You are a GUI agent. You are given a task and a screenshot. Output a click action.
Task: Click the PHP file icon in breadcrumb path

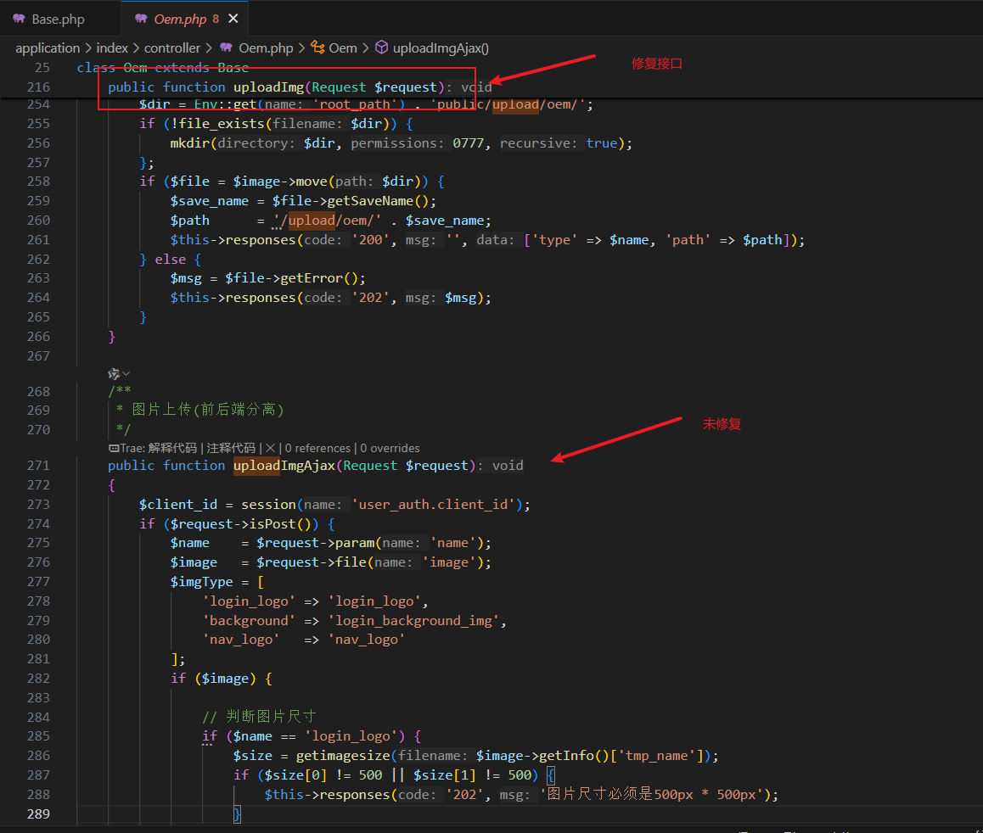click(x=227, y=48)
